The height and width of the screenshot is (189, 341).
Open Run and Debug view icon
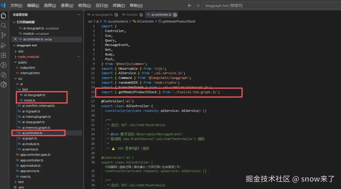4,45
